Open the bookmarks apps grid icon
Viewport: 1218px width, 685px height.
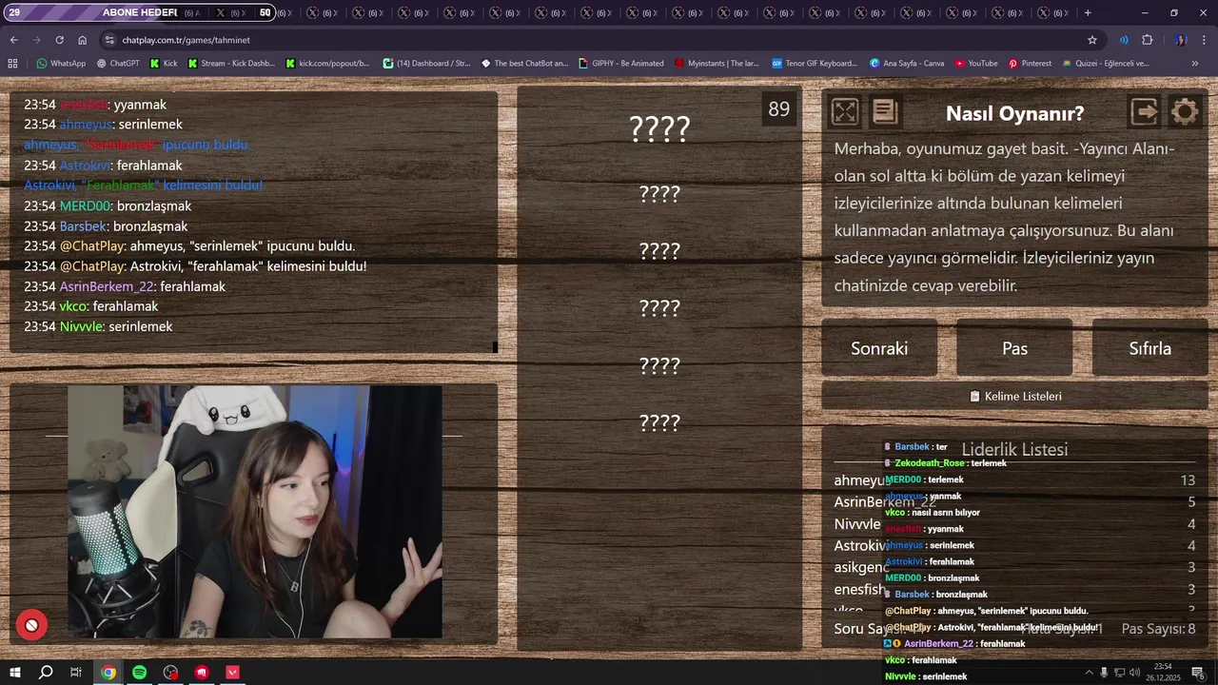coord(12,64)
